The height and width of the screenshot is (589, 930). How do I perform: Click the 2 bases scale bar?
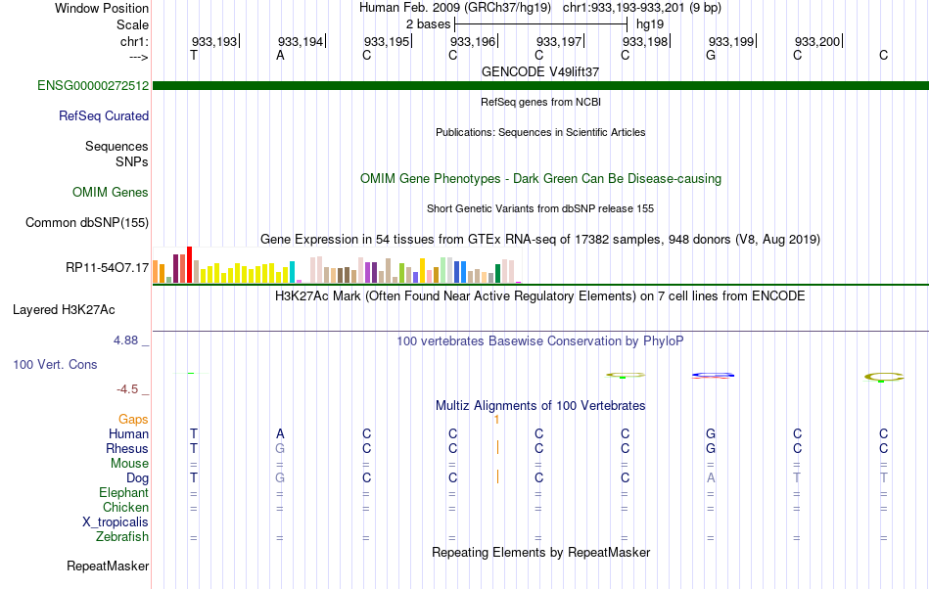(540, 24)
